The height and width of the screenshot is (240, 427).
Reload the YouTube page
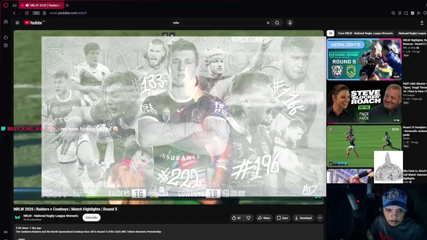point(27,13)
